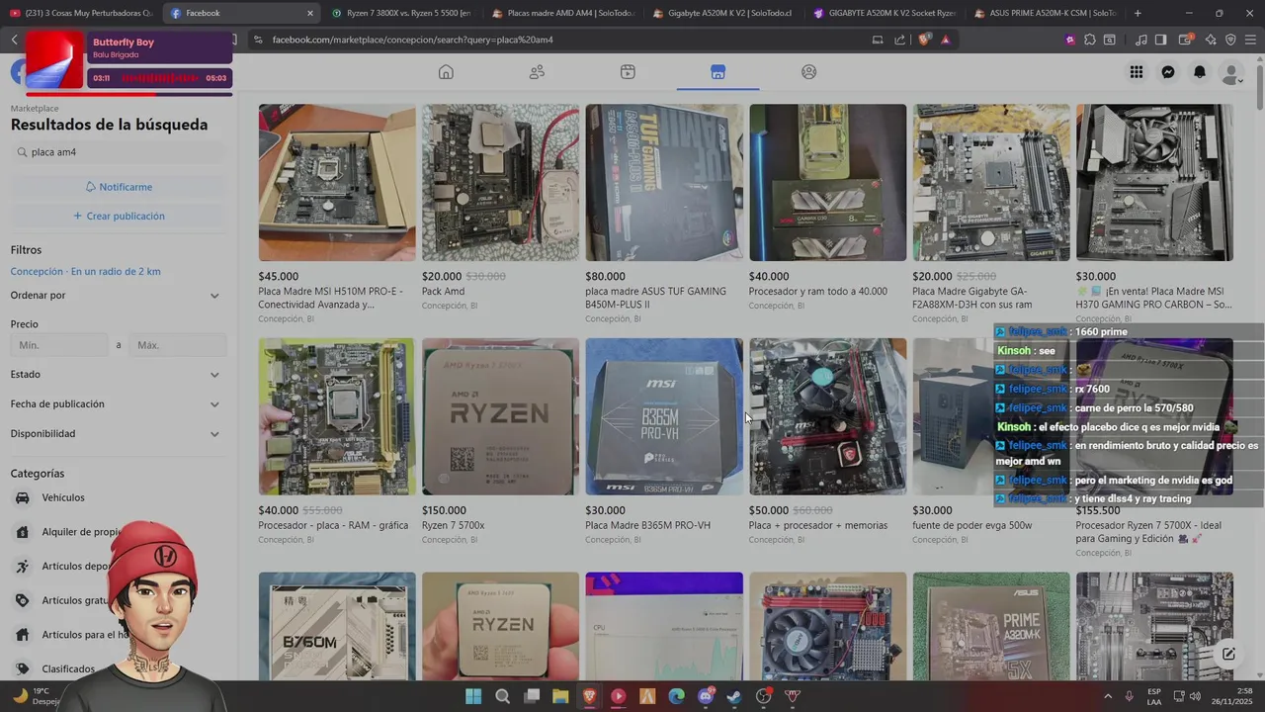Click the Marketplace breadcrumb link
The width and height of the screenshot is (1265, 712).
tap(35, 109)
